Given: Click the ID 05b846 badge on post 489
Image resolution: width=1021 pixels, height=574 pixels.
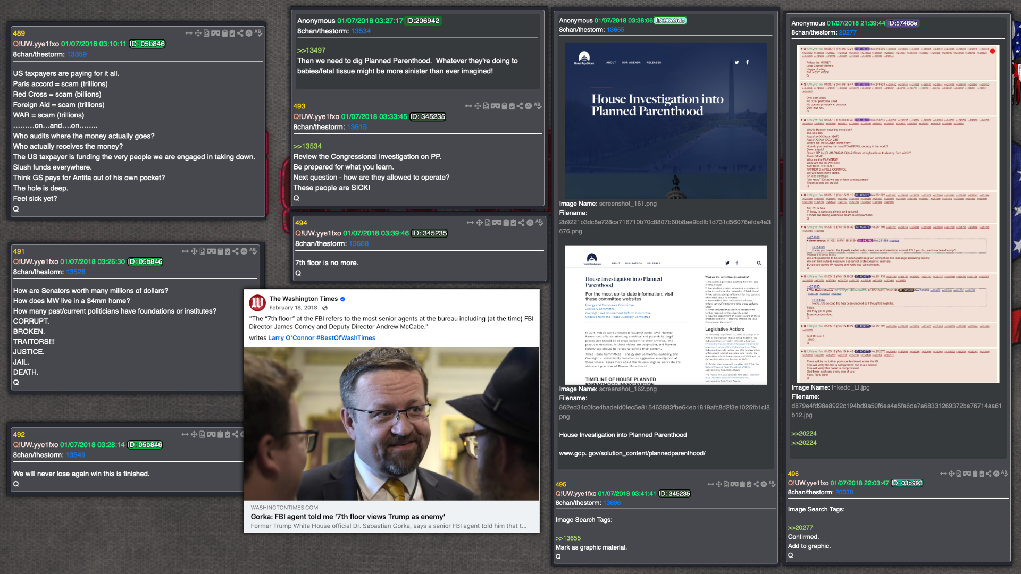Looking at the screenshot, I should [147, 44].
